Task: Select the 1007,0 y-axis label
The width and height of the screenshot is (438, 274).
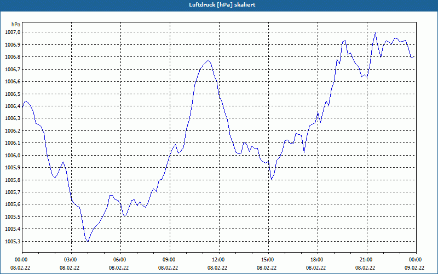Action: pyautogui.click(x=13, y=32)
